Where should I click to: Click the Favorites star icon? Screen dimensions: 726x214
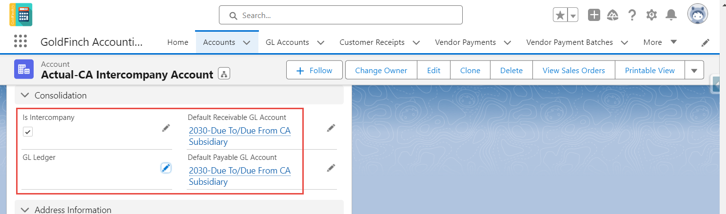coord(560,15)
